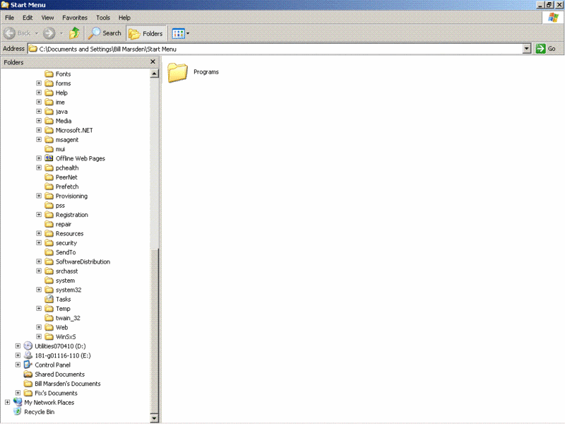Open the Tools menu
Screen dimensions: 565x424
[103, 18]
